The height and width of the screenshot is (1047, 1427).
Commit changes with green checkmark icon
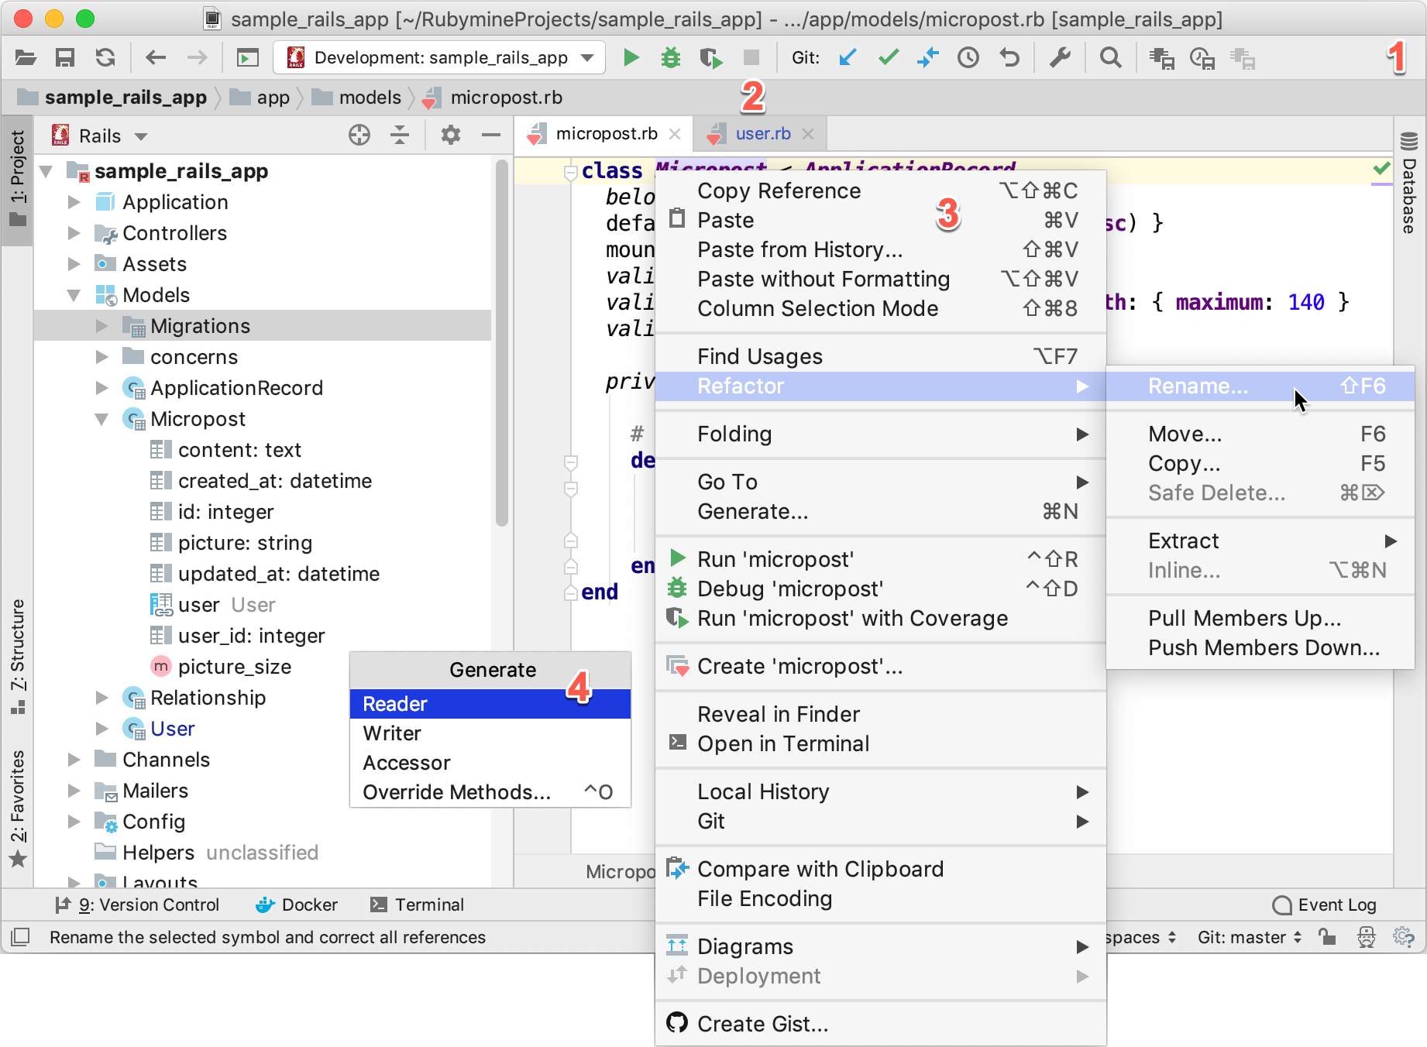pos(889,57)
